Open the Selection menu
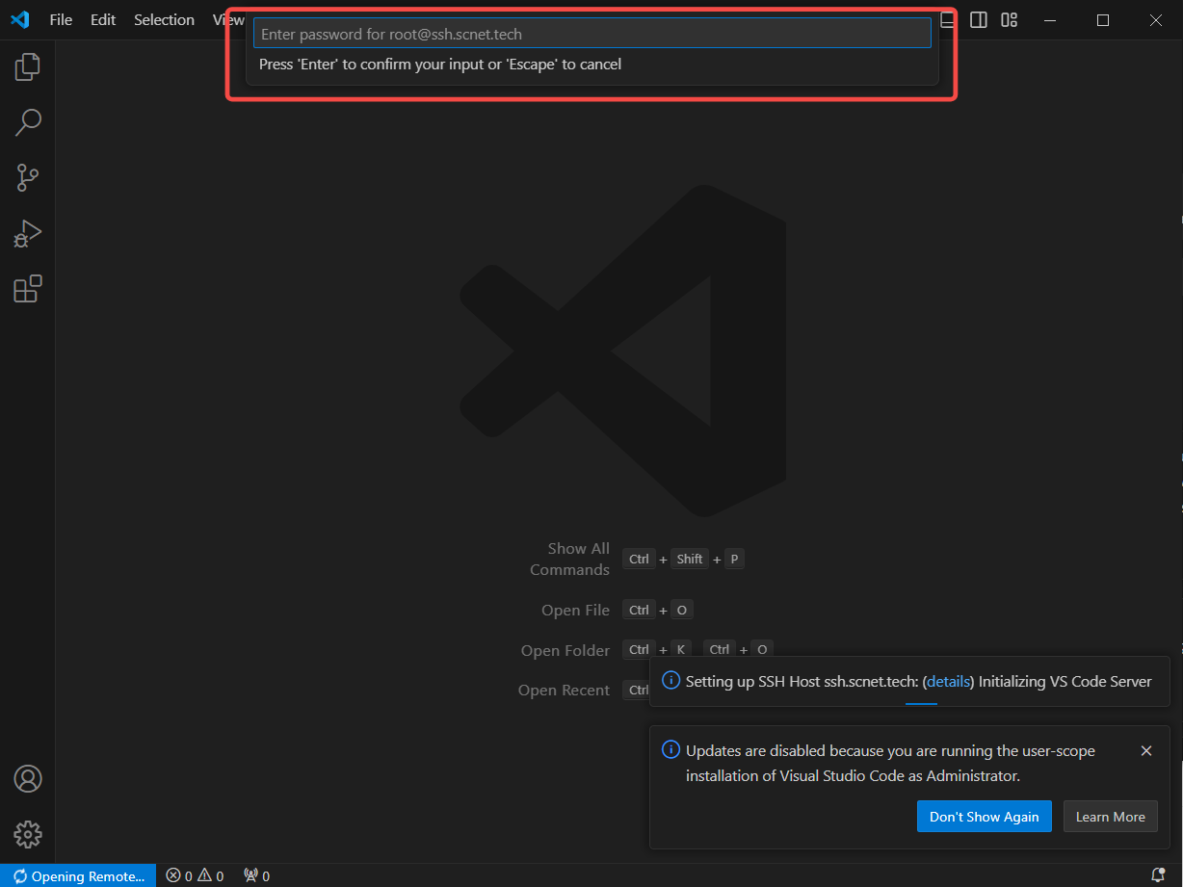1183x887 pixels. coord(163,19)
